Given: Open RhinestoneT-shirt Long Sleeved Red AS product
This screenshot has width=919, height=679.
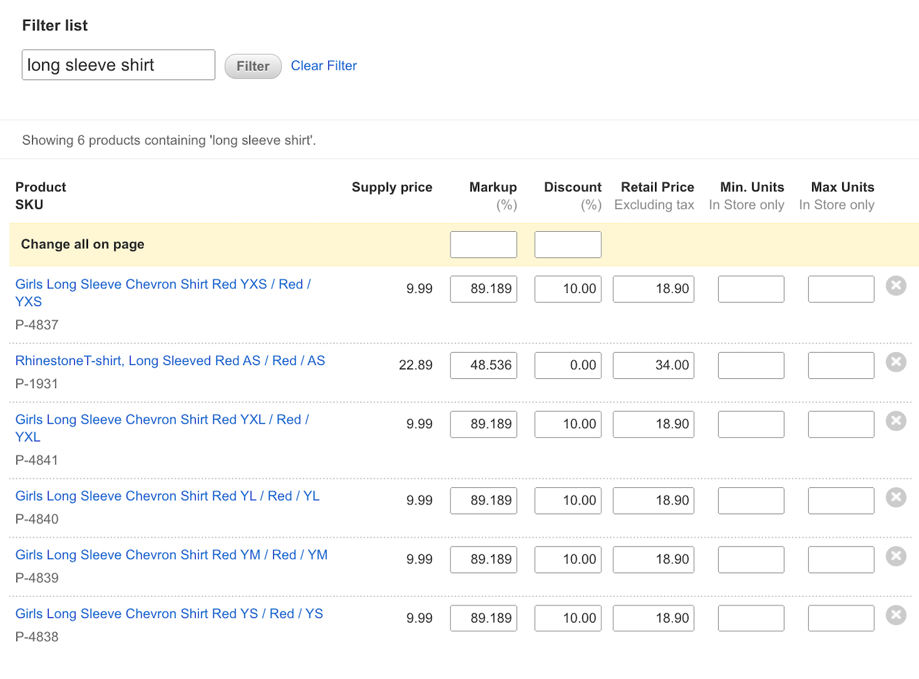Looking at the screenshot, I should click(170, 361).
